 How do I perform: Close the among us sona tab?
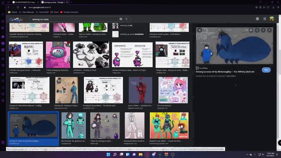point(67,2)
